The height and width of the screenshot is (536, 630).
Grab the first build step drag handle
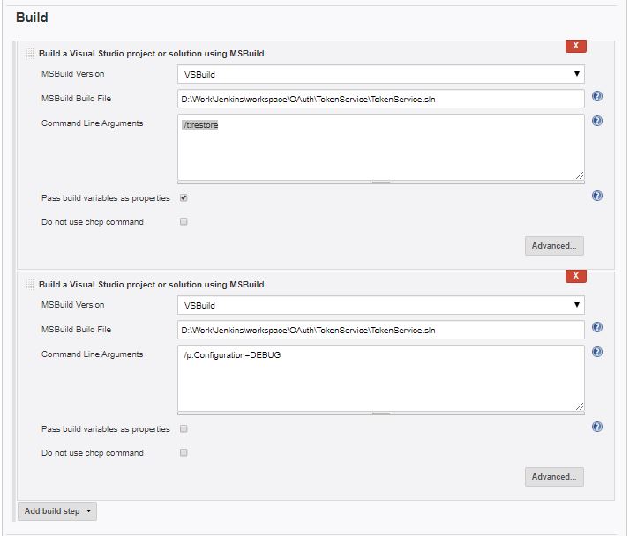29,54
